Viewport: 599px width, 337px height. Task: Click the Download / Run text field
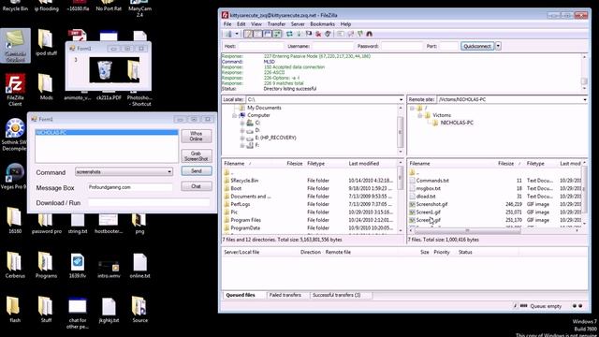(x=149, y=203)
